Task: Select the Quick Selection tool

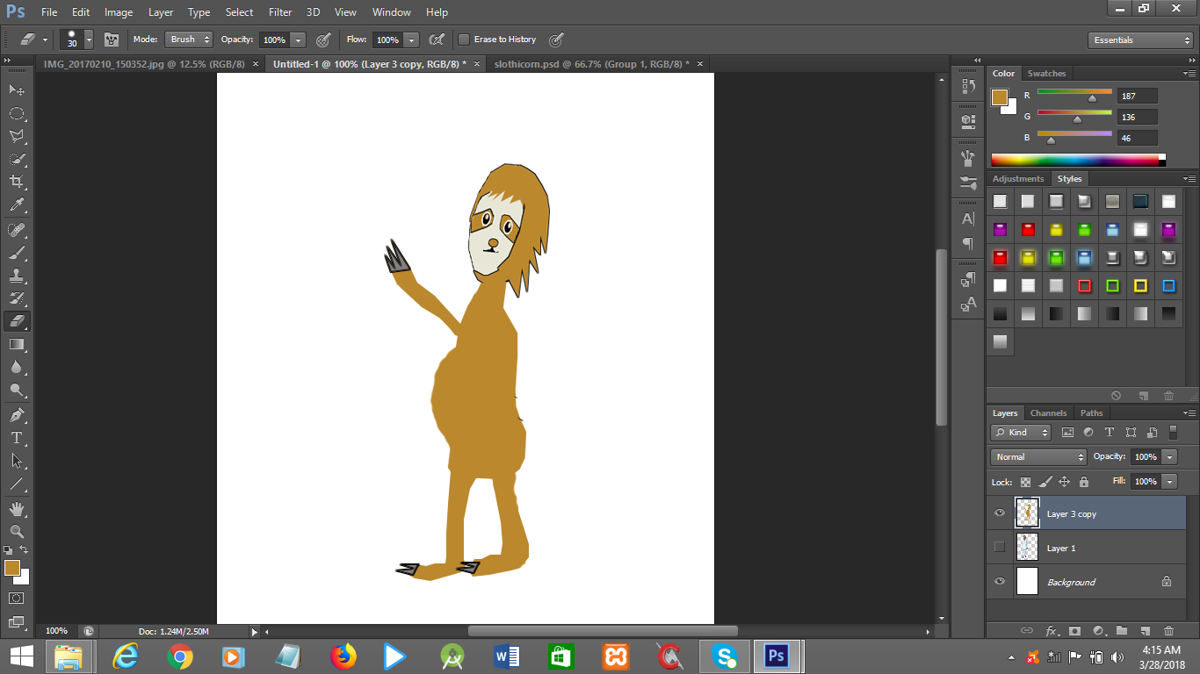Action: click(17, 159)
